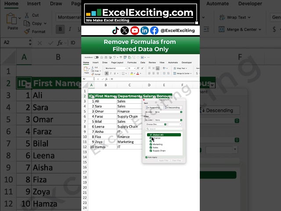Click large Paste icon in blurred background ribbon

tap(12, 18)
